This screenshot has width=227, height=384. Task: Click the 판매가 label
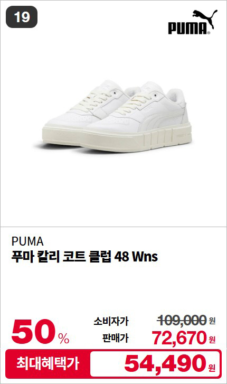[115, 338]
